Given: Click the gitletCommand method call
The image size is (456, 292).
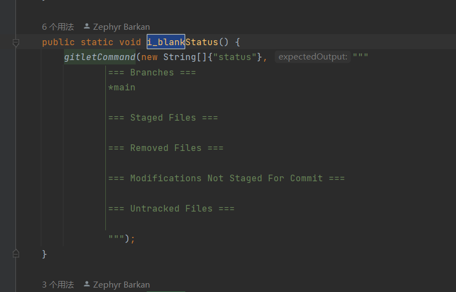Looking at the screenshot, I should pyautogui.click(x=100, y=57).
